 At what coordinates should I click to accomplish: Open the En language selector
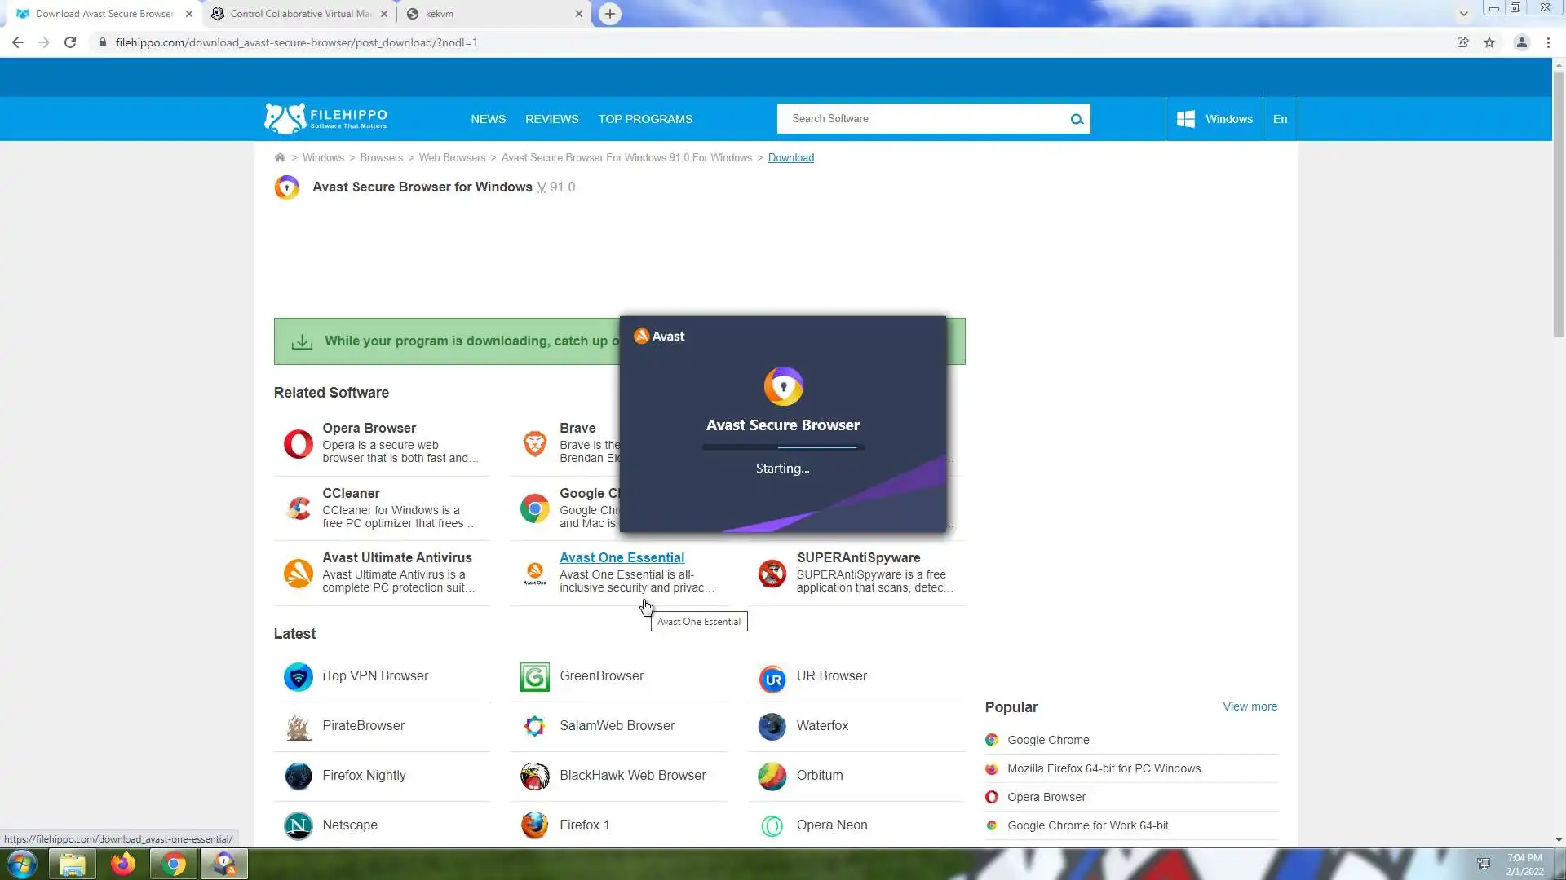click(1280, 119)
